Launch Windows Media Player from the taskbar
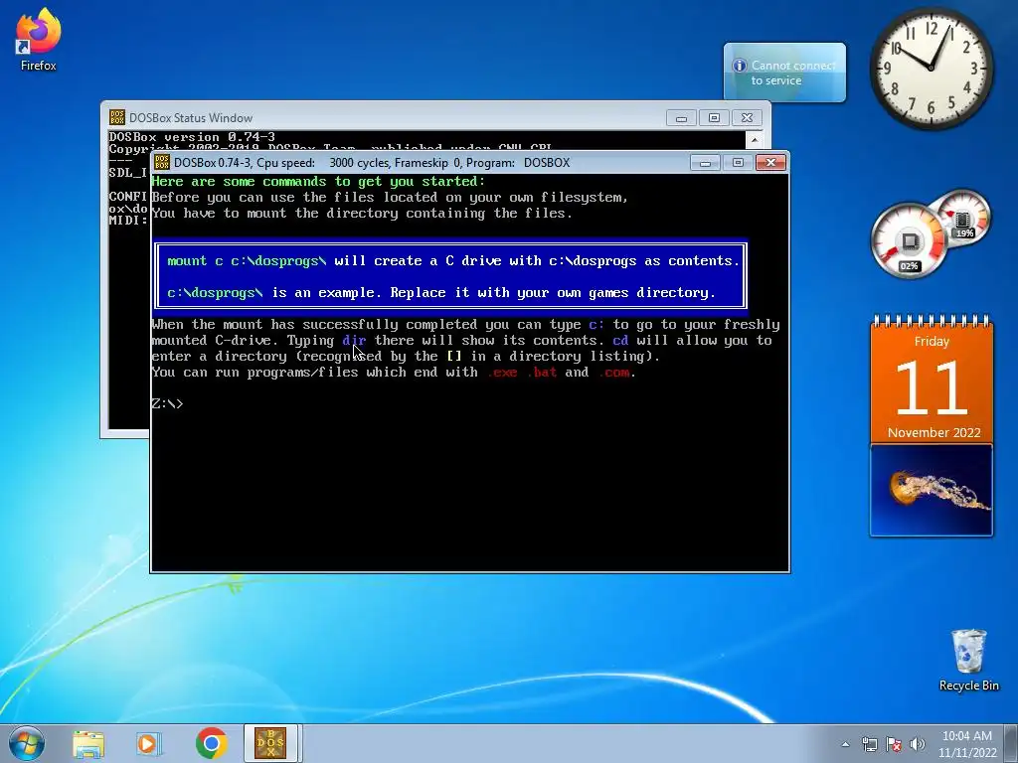The width and height of the screenshot is (1018, 763). coord(149,744)
